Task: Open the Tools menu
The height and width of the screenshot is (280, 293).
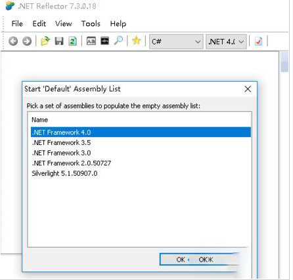Action: 91,24
